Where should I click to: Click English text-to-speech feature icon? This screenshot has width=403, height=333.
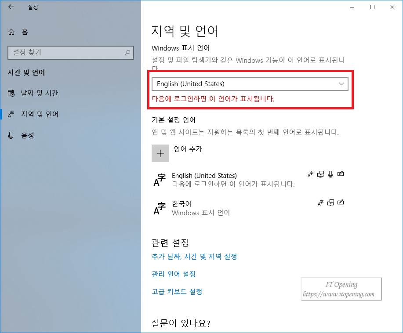coord(320,174)
